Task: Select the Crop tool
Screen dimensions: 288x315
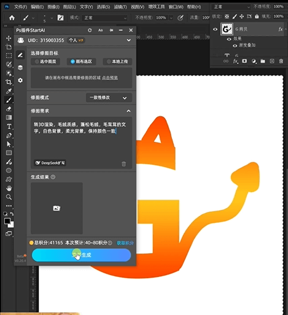Action: click(x=9, y=82)
